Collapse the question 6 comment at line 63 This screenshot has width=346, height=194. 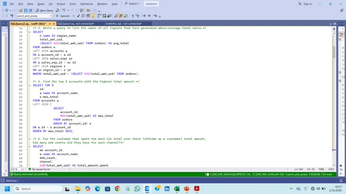[x=30, y=139]
